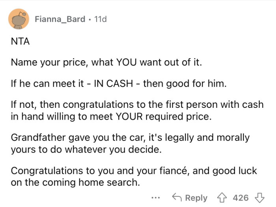Open the Fianna_Bard profile link

pos(60,19)
